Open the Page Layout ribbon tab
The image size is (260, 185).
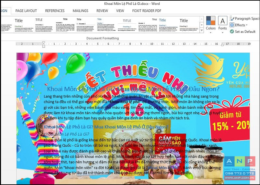(26, 11)
